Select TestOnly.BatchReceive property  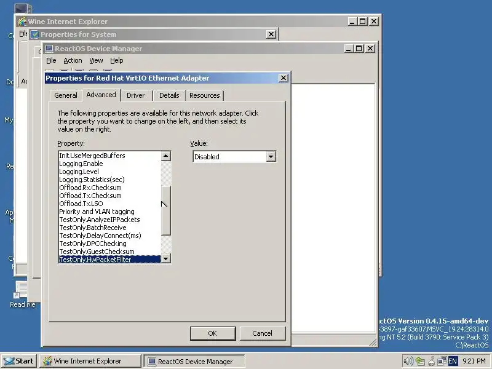coord(109,228)
